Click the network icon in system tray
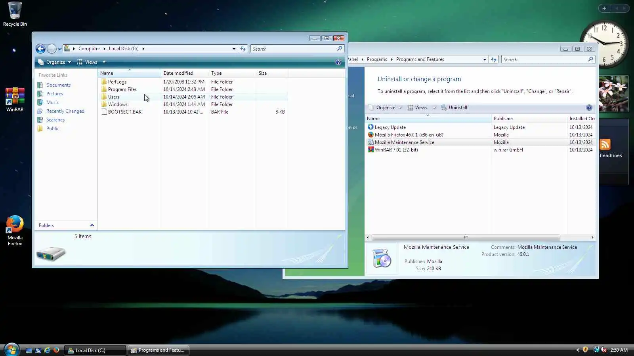634x356 pixels. pyautogui.click(x=596, y=350)
